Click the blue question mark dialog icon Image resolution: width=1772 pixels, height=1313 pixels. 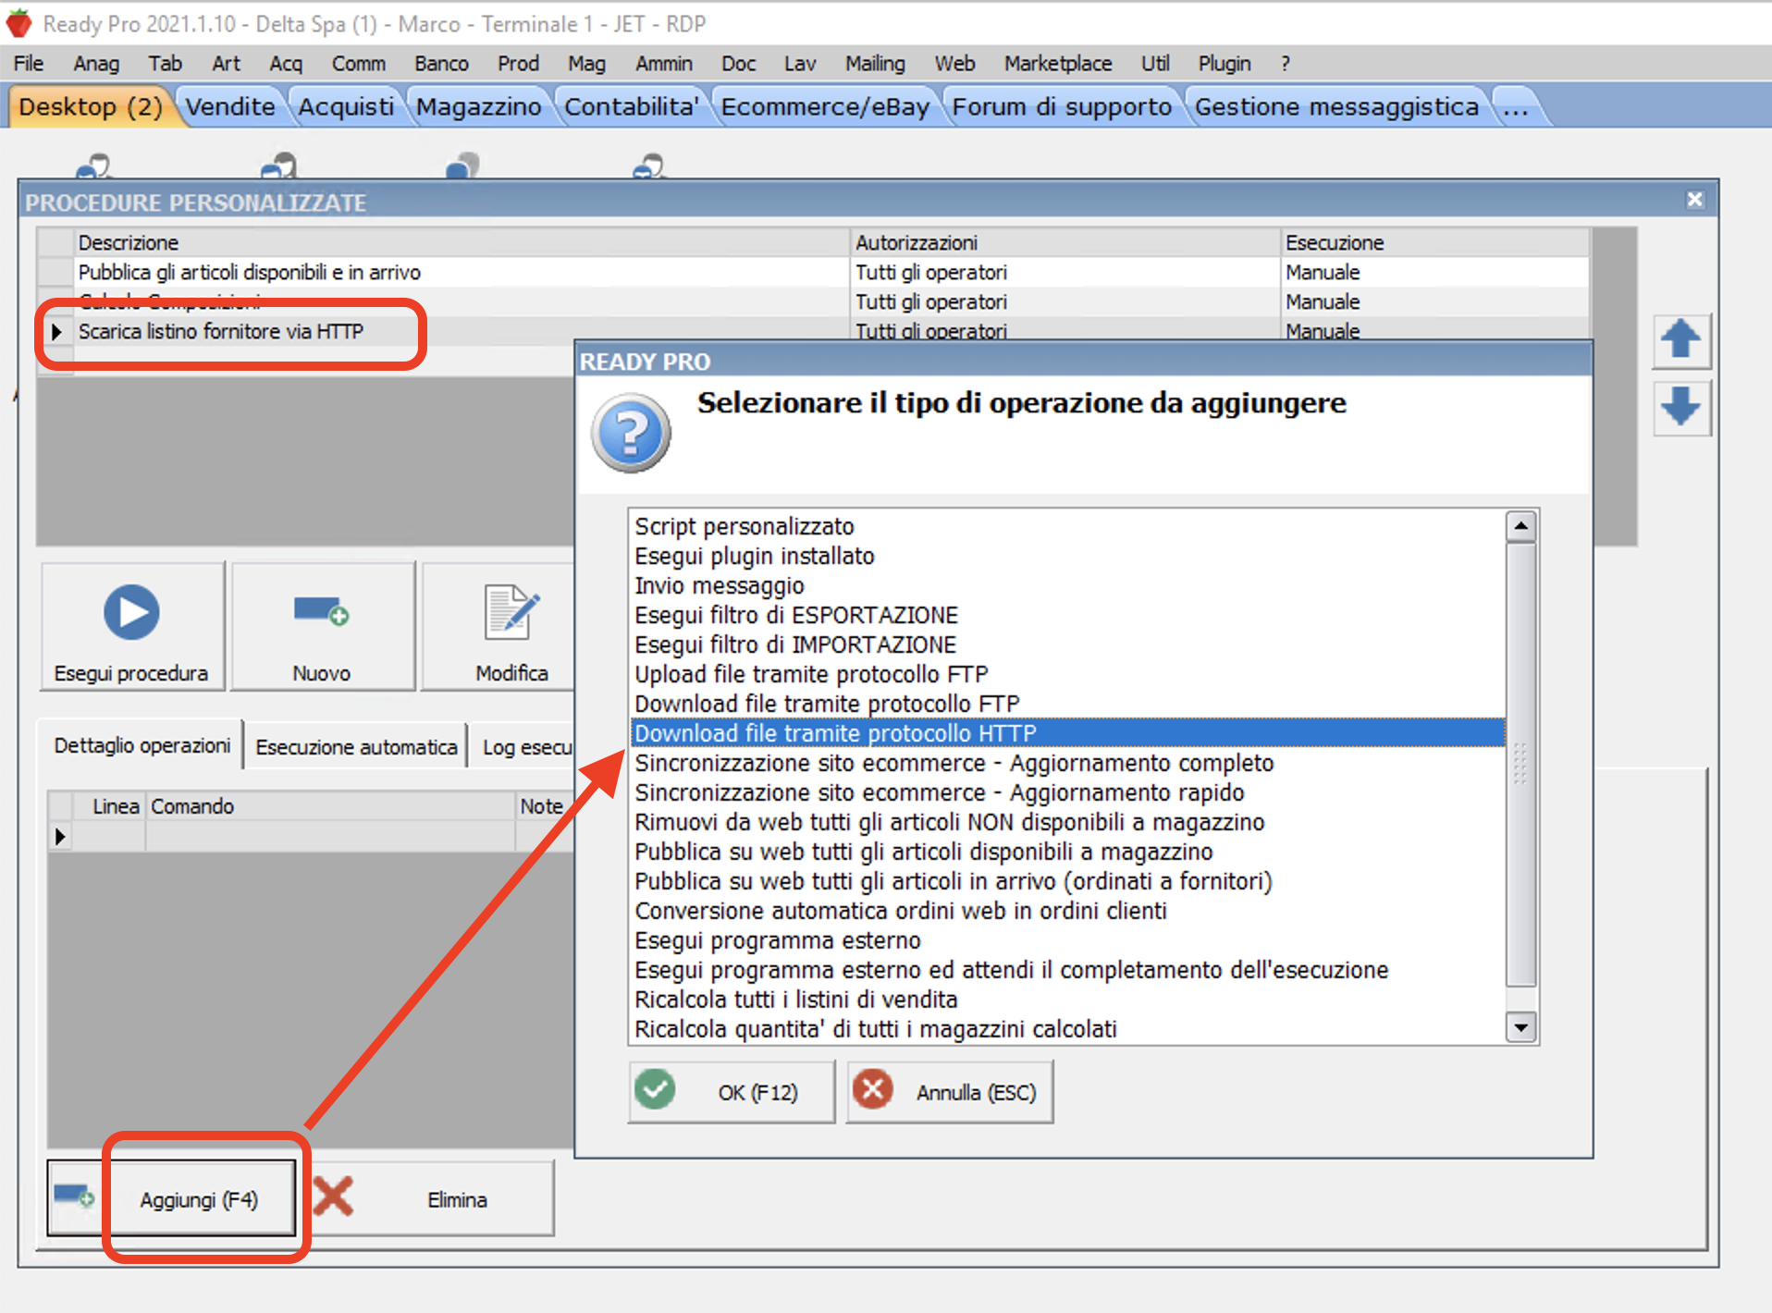(632, 433)
